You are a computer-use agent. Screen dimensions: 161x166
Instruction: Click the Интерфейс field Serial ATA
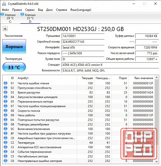coord(83,48)
